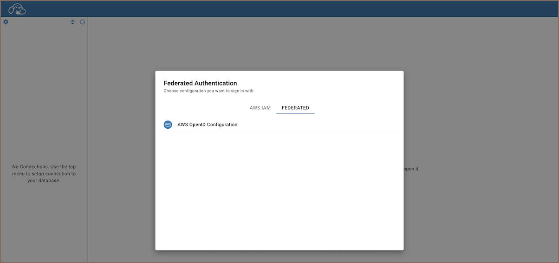Click the Federated Authentication dialog title
Viewport: 559px width, 263px height.
[x=200, y=83]
